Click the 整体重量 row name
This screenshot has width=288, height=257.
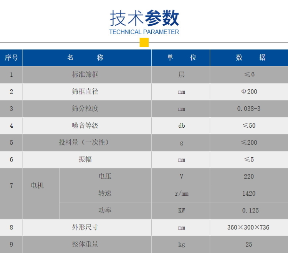85,244
